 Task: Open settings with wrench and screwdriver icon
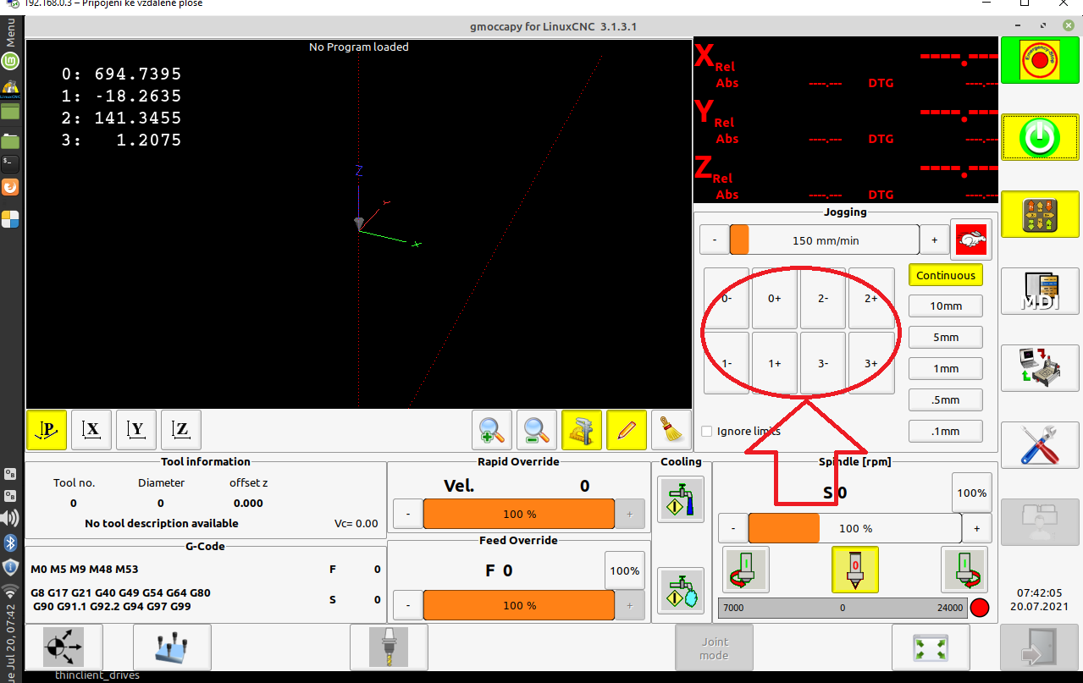1040,444
